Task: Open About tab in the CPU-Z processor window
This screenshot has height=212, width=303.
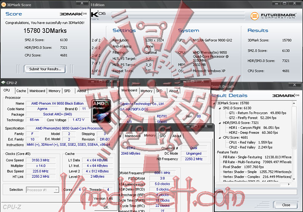Action: [81, 91]
